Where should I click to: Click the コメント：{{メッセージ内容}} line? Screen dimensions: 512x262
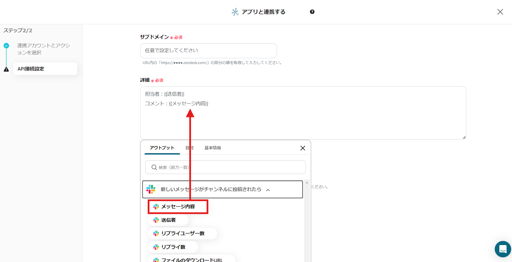click(x=177, y=104)
